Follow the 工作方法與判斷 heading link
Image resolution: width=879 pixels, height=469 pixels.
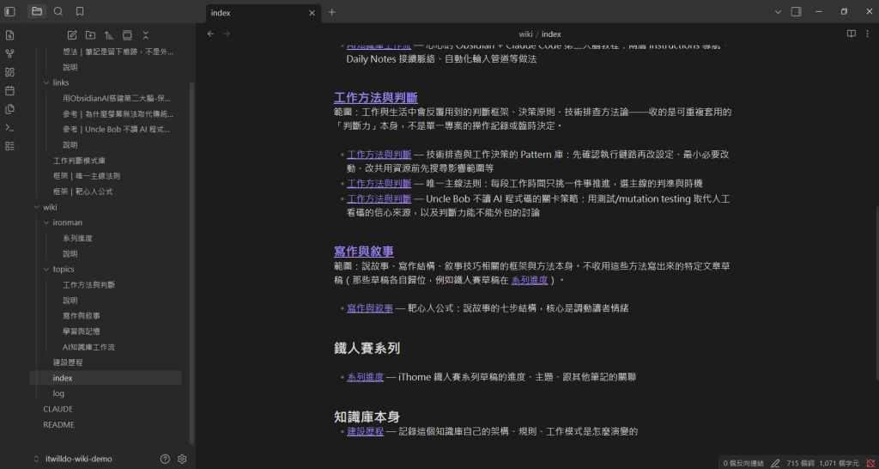[x=376, y=98]
